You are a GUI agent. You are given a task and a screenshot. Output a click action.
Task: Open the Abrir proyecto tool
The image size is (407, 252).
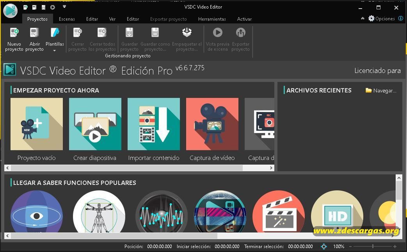(x=34, y=33)
